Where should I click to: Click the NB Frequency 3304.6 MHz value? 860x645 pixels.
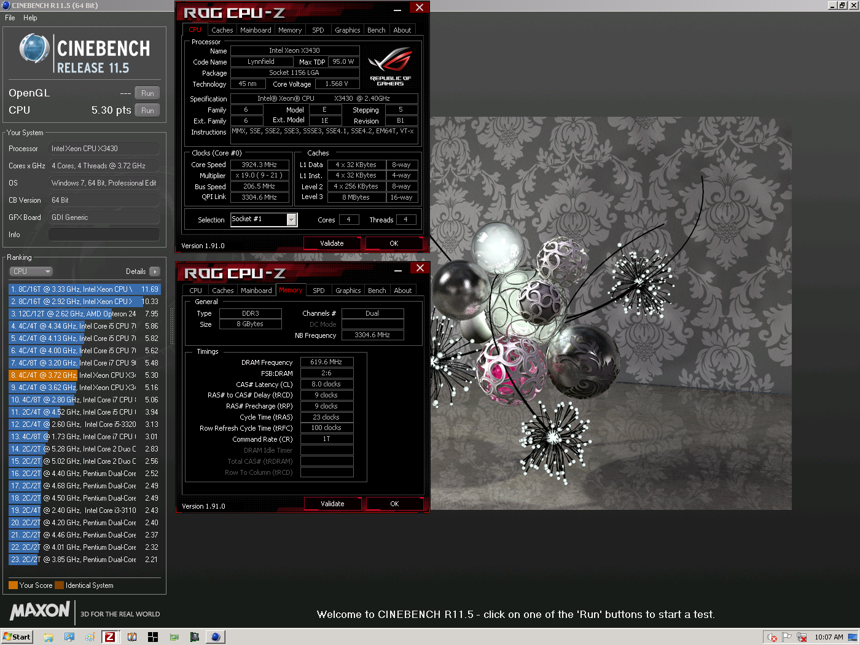point(372,335)
